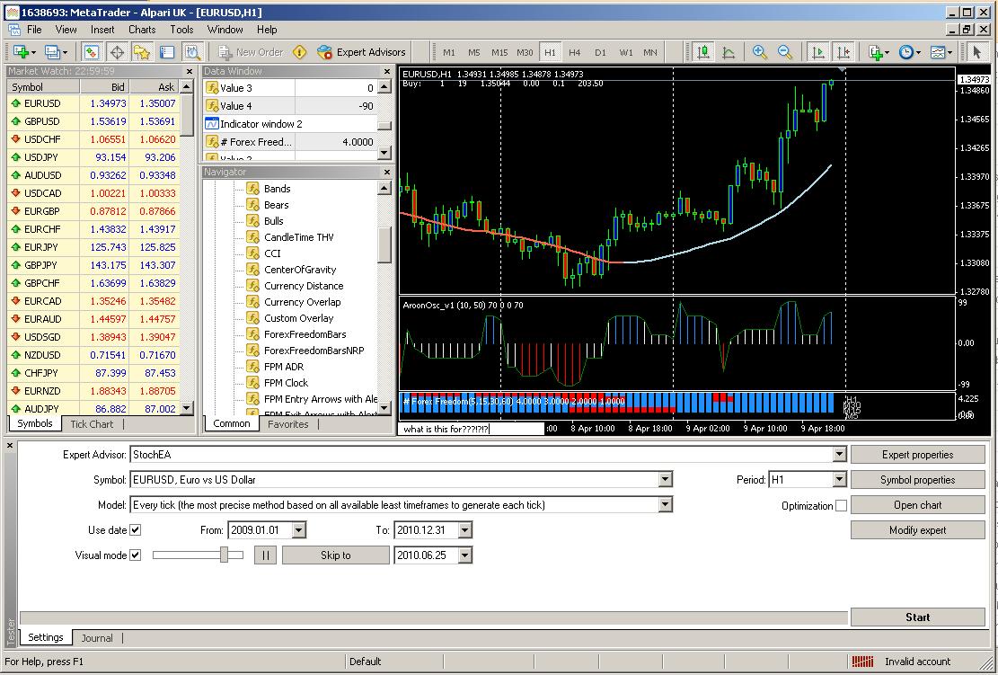Image resolution: width=998 pixels, height=675 pixels.
Task: Open the New Order toolbar button
Action: [251, 52]
